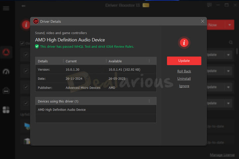Image resolution: width=239 pixels, height=159 pixels.
Task: Click the red Update button
Action: coord(184,61)
